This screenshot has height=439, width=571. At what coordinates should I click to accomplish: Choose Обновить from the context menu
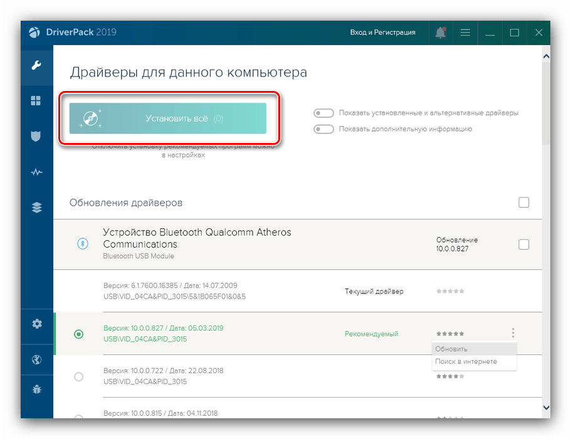pyautogui.click(x=451, y=349)
